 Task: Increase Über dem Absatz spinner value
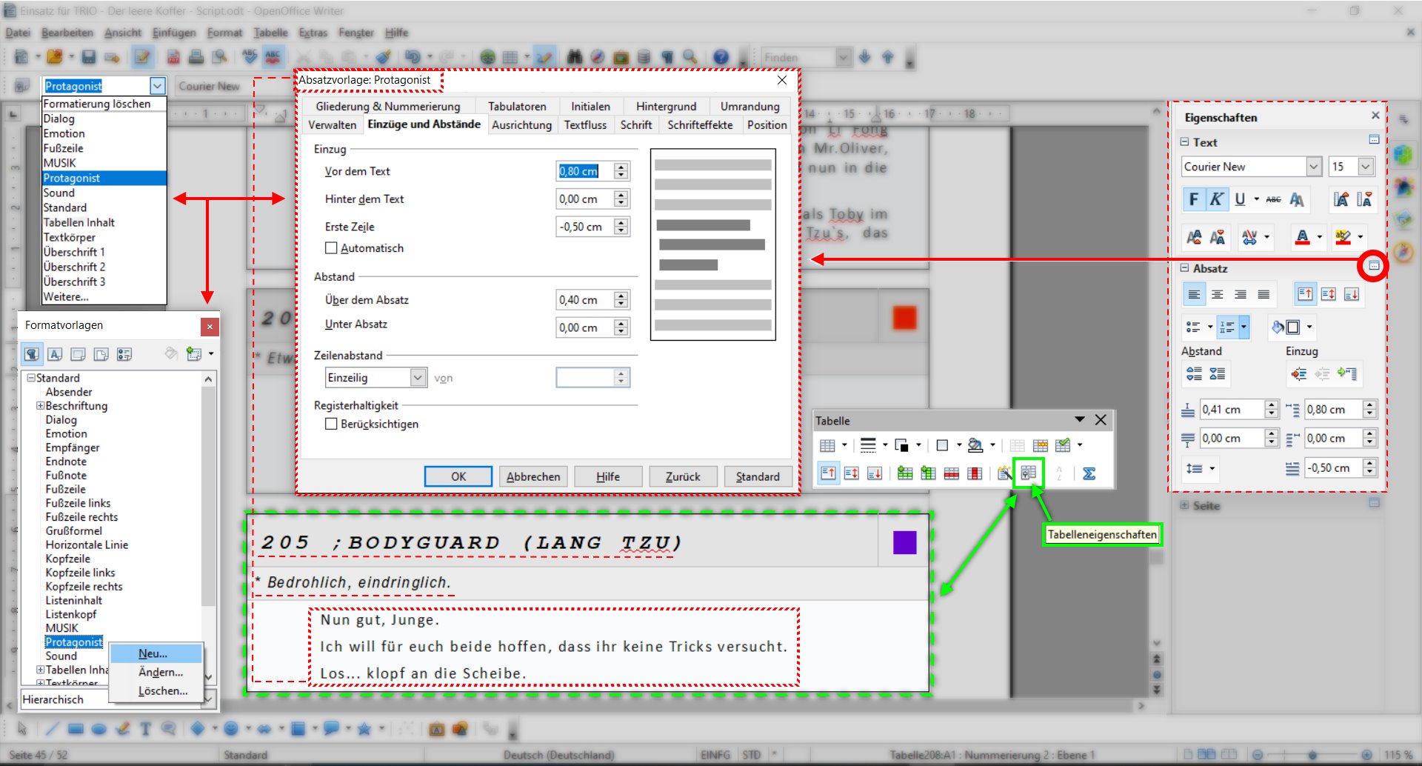pos(621,295)
